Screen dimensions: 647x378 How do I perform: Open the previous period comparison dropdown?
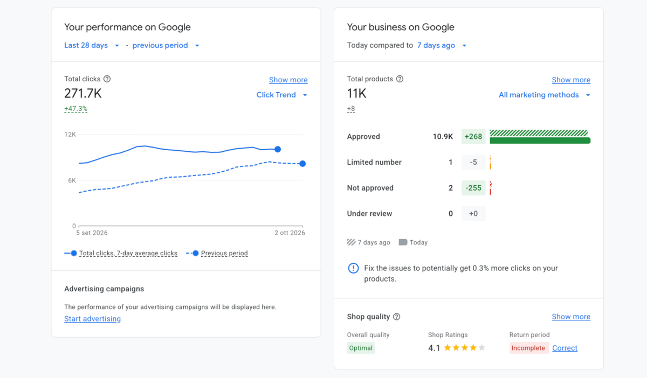click(166, 45)
